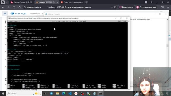Click the title "Введение в Linux" line

pyautogui.click(x=20, y=51)
